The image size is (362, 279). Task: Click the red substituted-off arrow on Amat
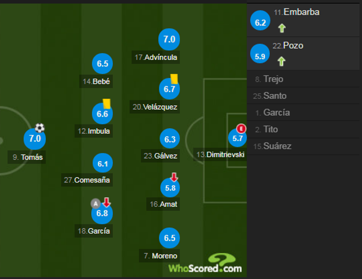[x=174, y=177]
